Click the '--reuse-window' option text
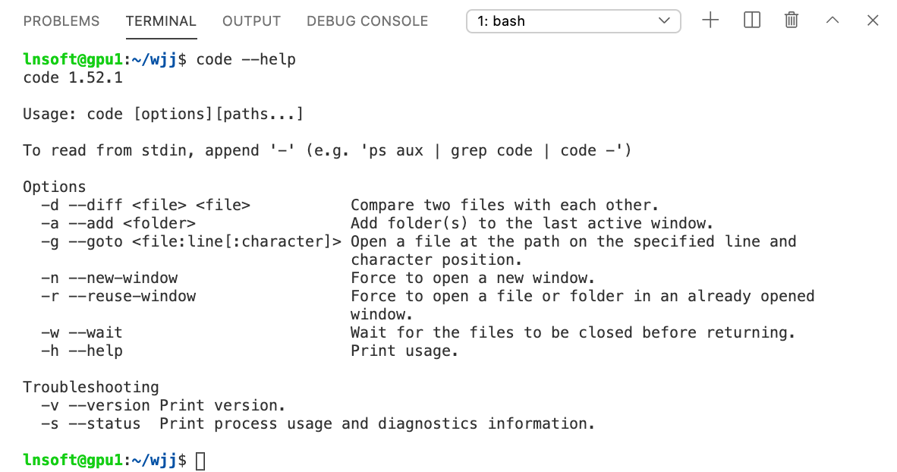This screenshot has height=472, width=897. coord(132,296)
